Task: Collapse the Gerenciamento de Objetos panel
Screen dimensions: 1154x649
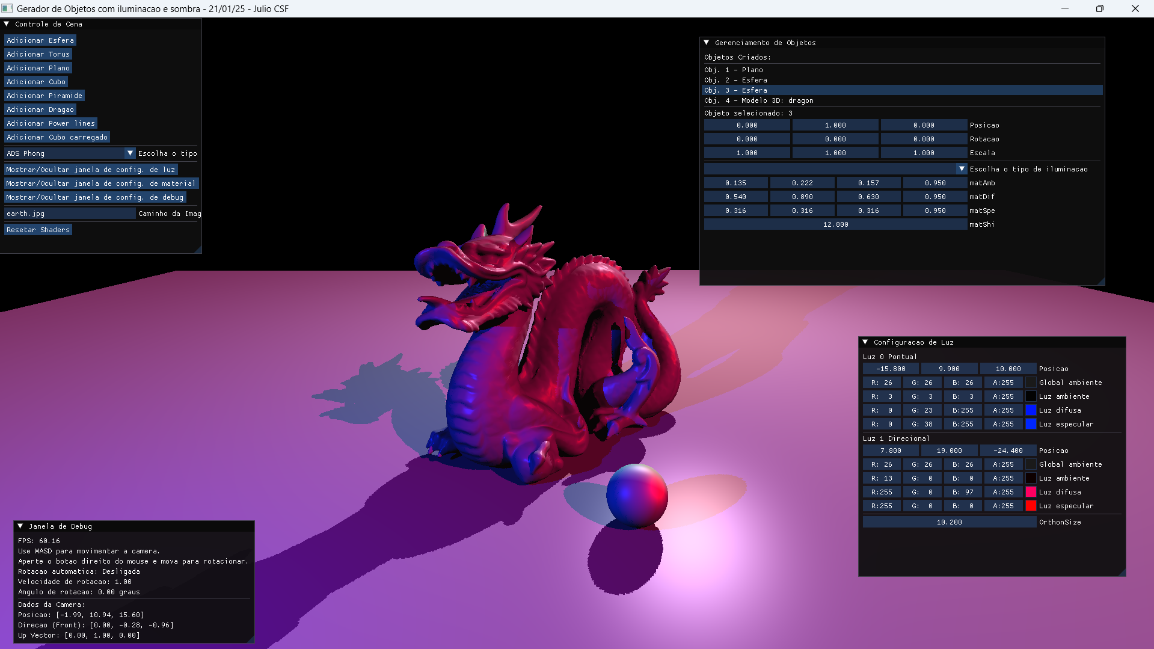Action: tap(707, 43)
